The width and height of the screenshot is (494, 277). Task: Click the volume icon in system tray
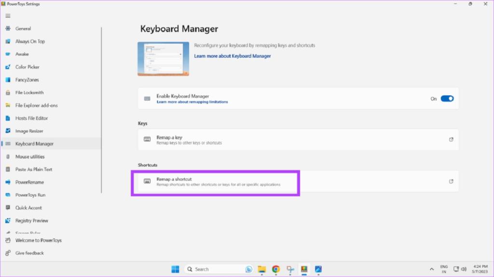point(464,269)
